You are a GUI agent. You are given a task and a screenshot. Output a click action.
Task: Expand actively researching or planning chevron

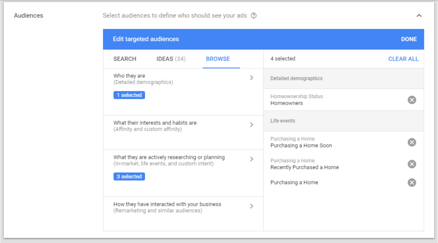252,159
